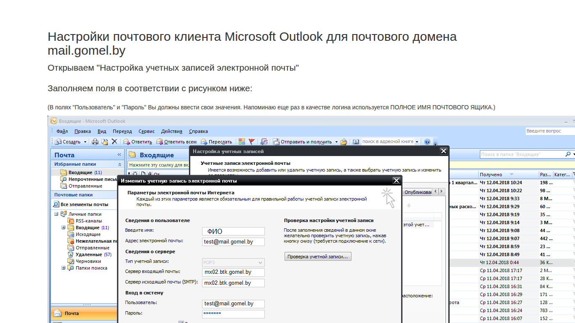Open the Файл menu
The image size is (575, 323).
click(x=62, y=131)
